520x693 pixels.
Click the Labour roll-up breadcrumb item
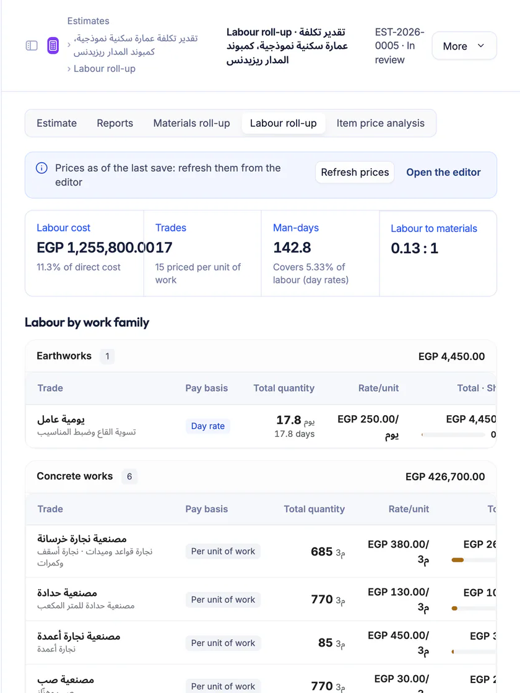(105, 69)
